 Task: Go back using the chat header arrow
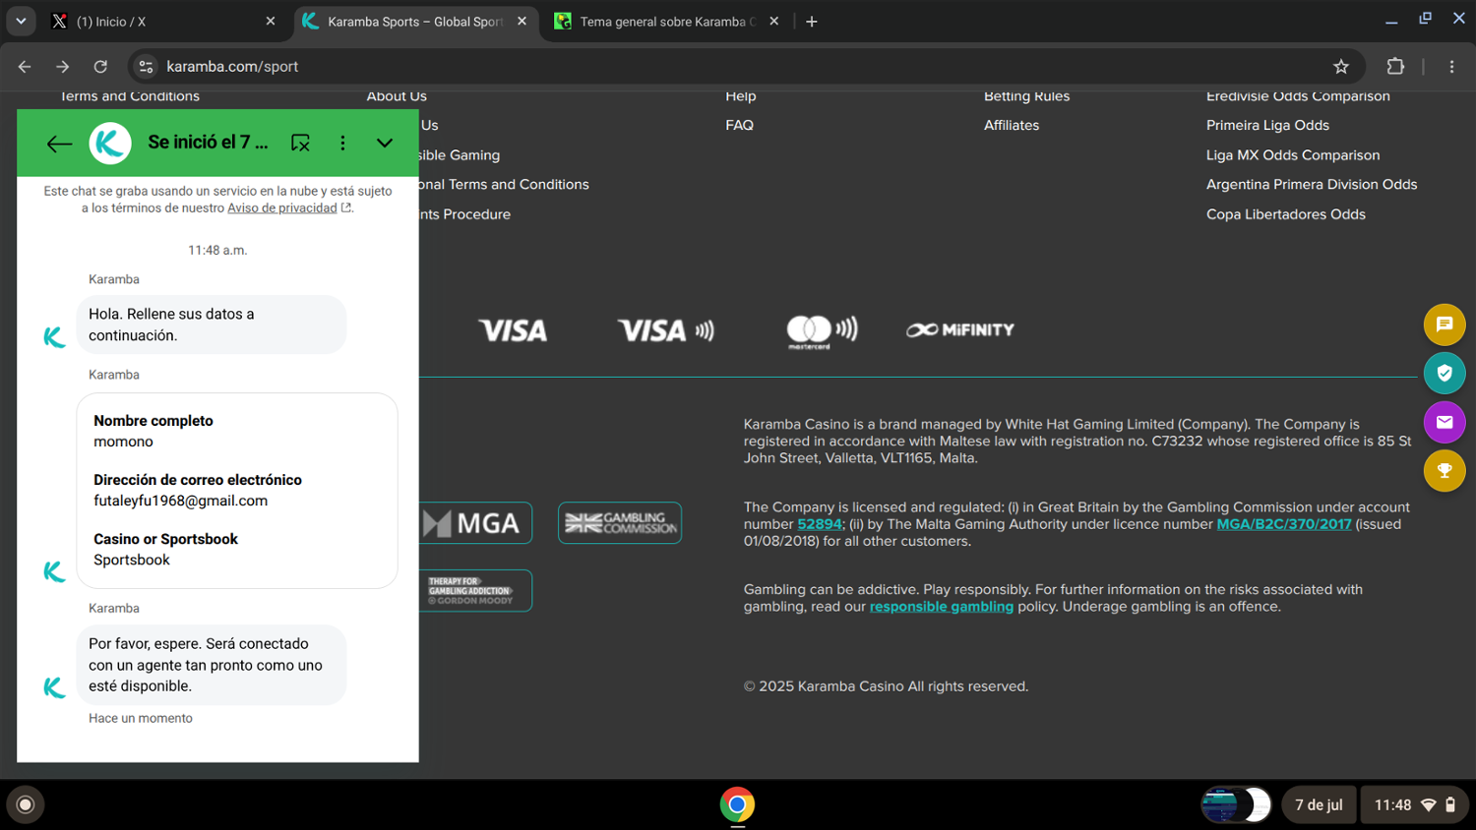tap(59, 144)
